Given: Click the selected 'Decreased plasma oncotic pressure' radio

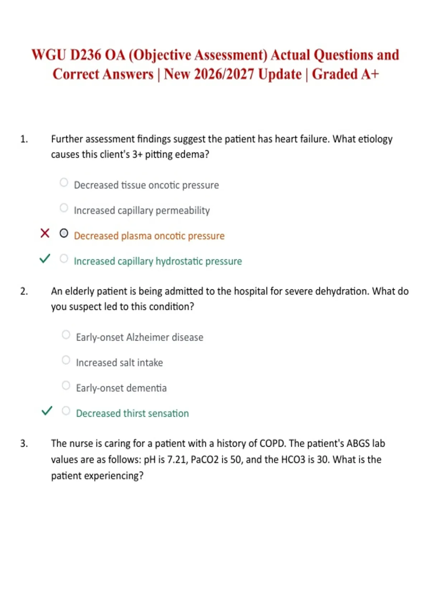Looking at the screenshot, I should (64, 233).
